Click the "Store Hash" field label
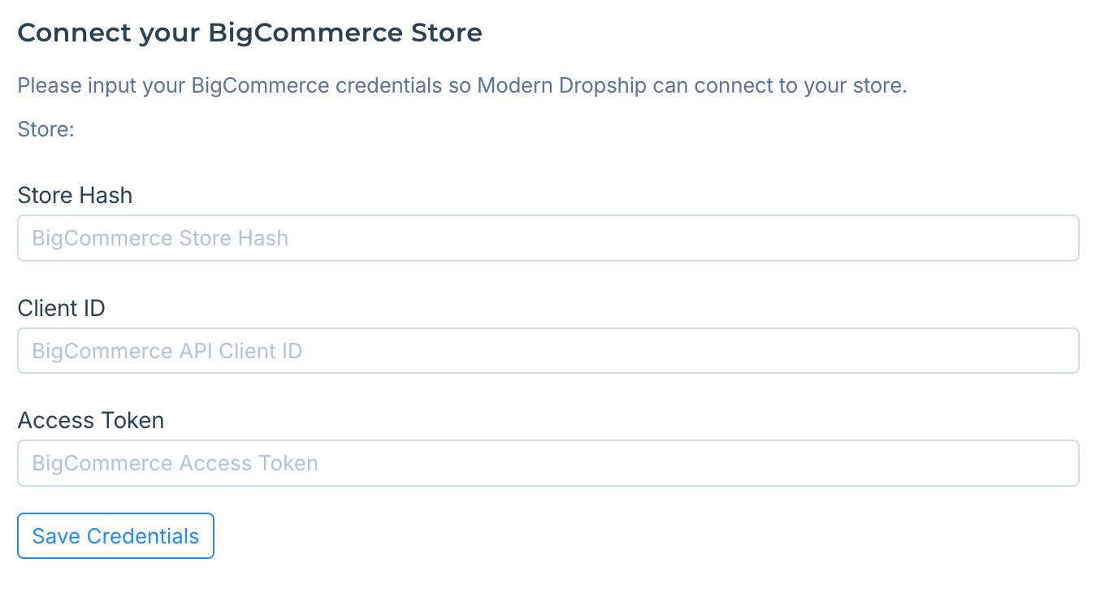 [x=75, y=196]
